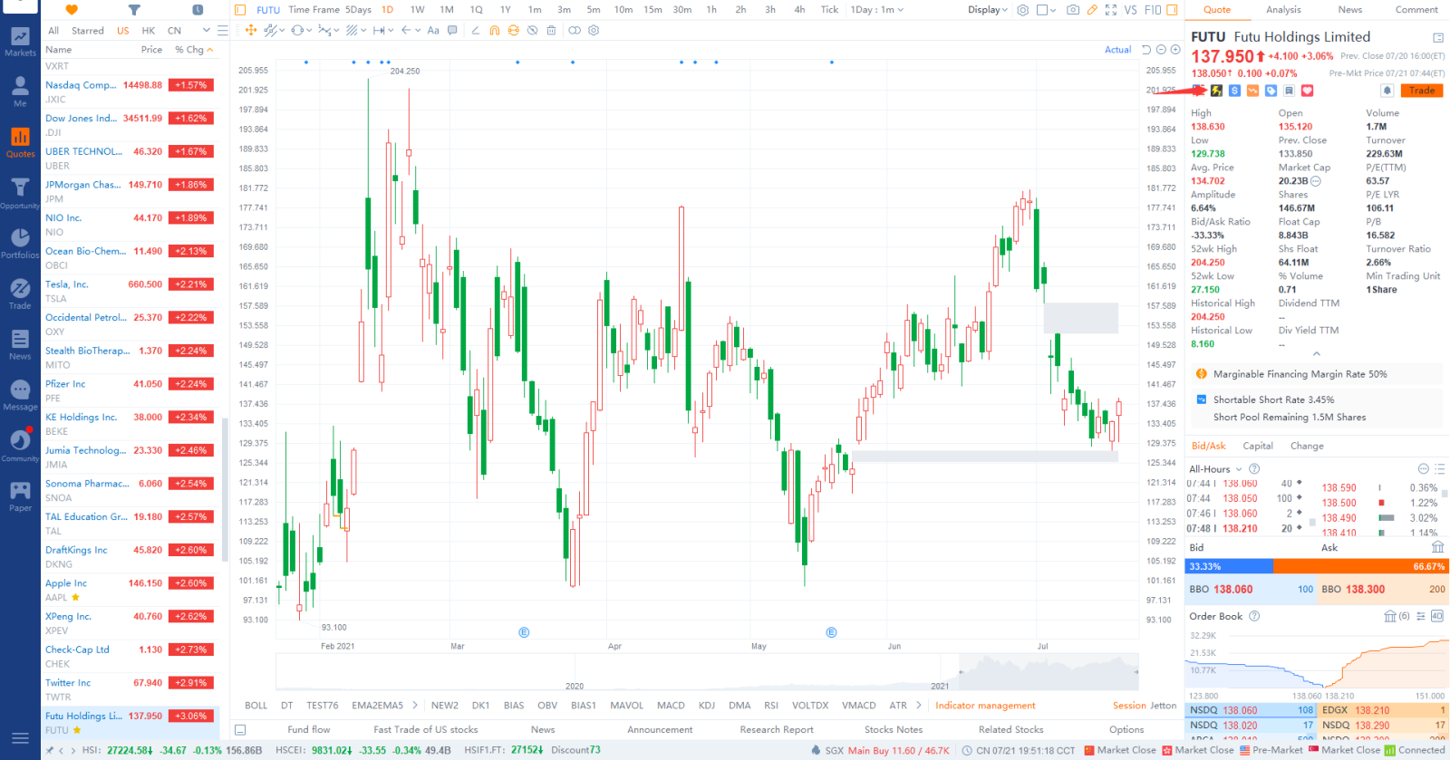
Task: Select the Capital tab
Action: (1258, 446)
